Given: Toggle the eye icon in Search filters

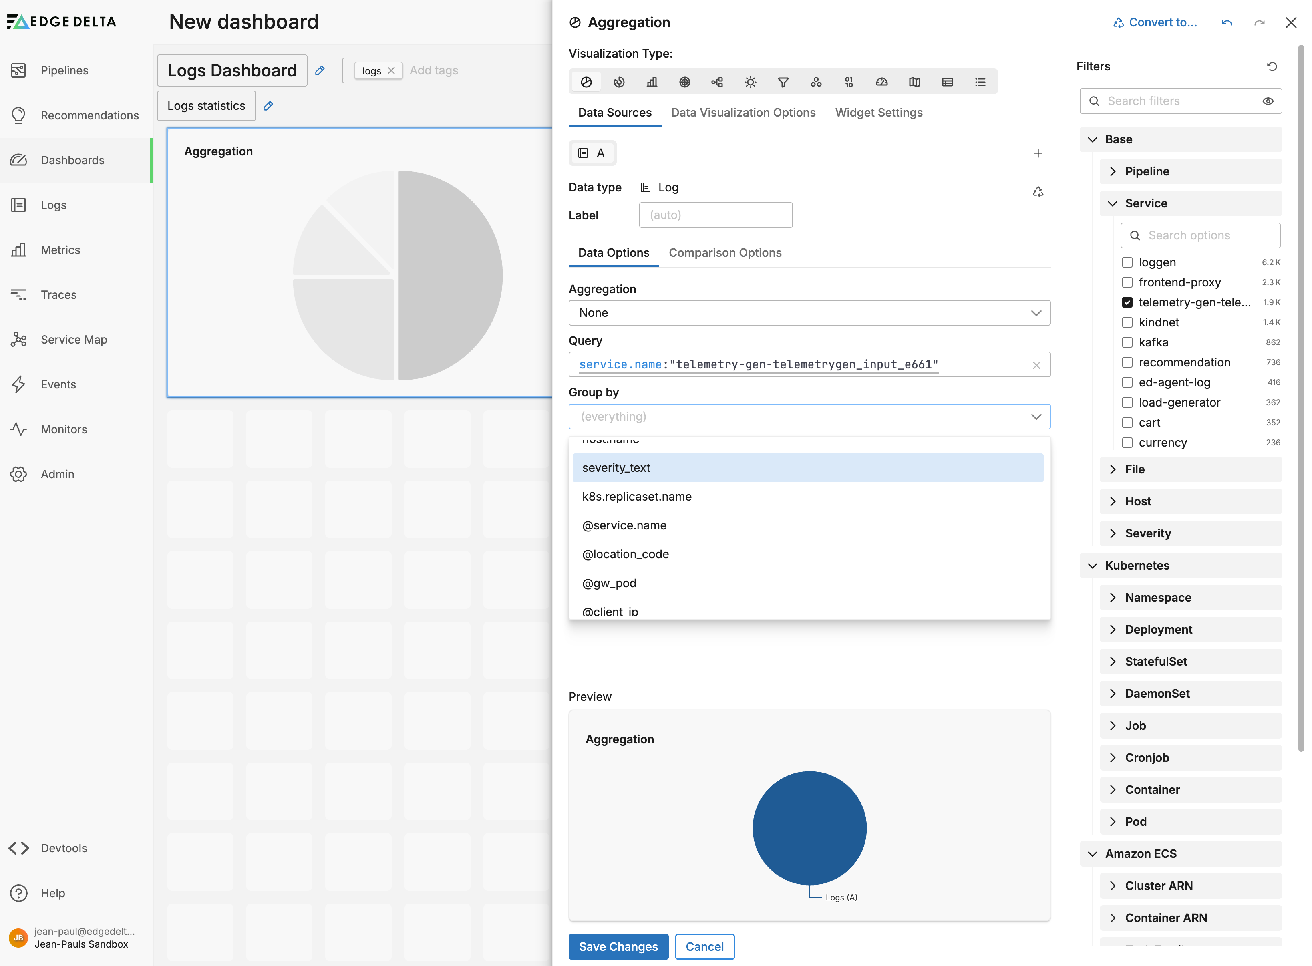Looking at the screenshot, I should click(x=1268, y=101).
